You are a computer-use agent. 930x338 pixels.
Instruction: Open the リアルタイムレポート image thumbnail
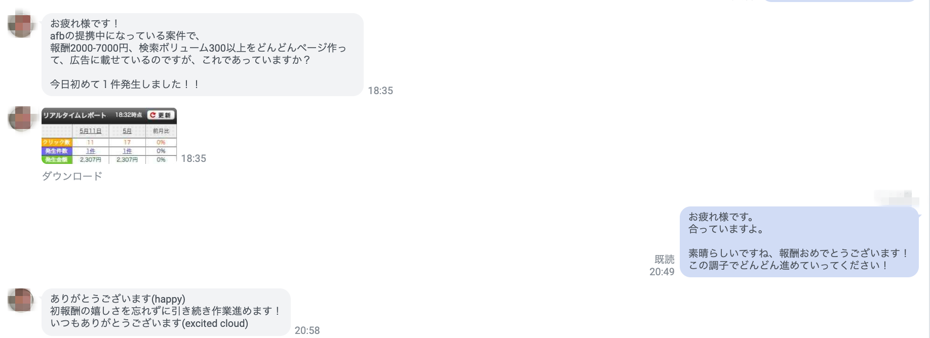pyautogui.click(x=109, y=136)
